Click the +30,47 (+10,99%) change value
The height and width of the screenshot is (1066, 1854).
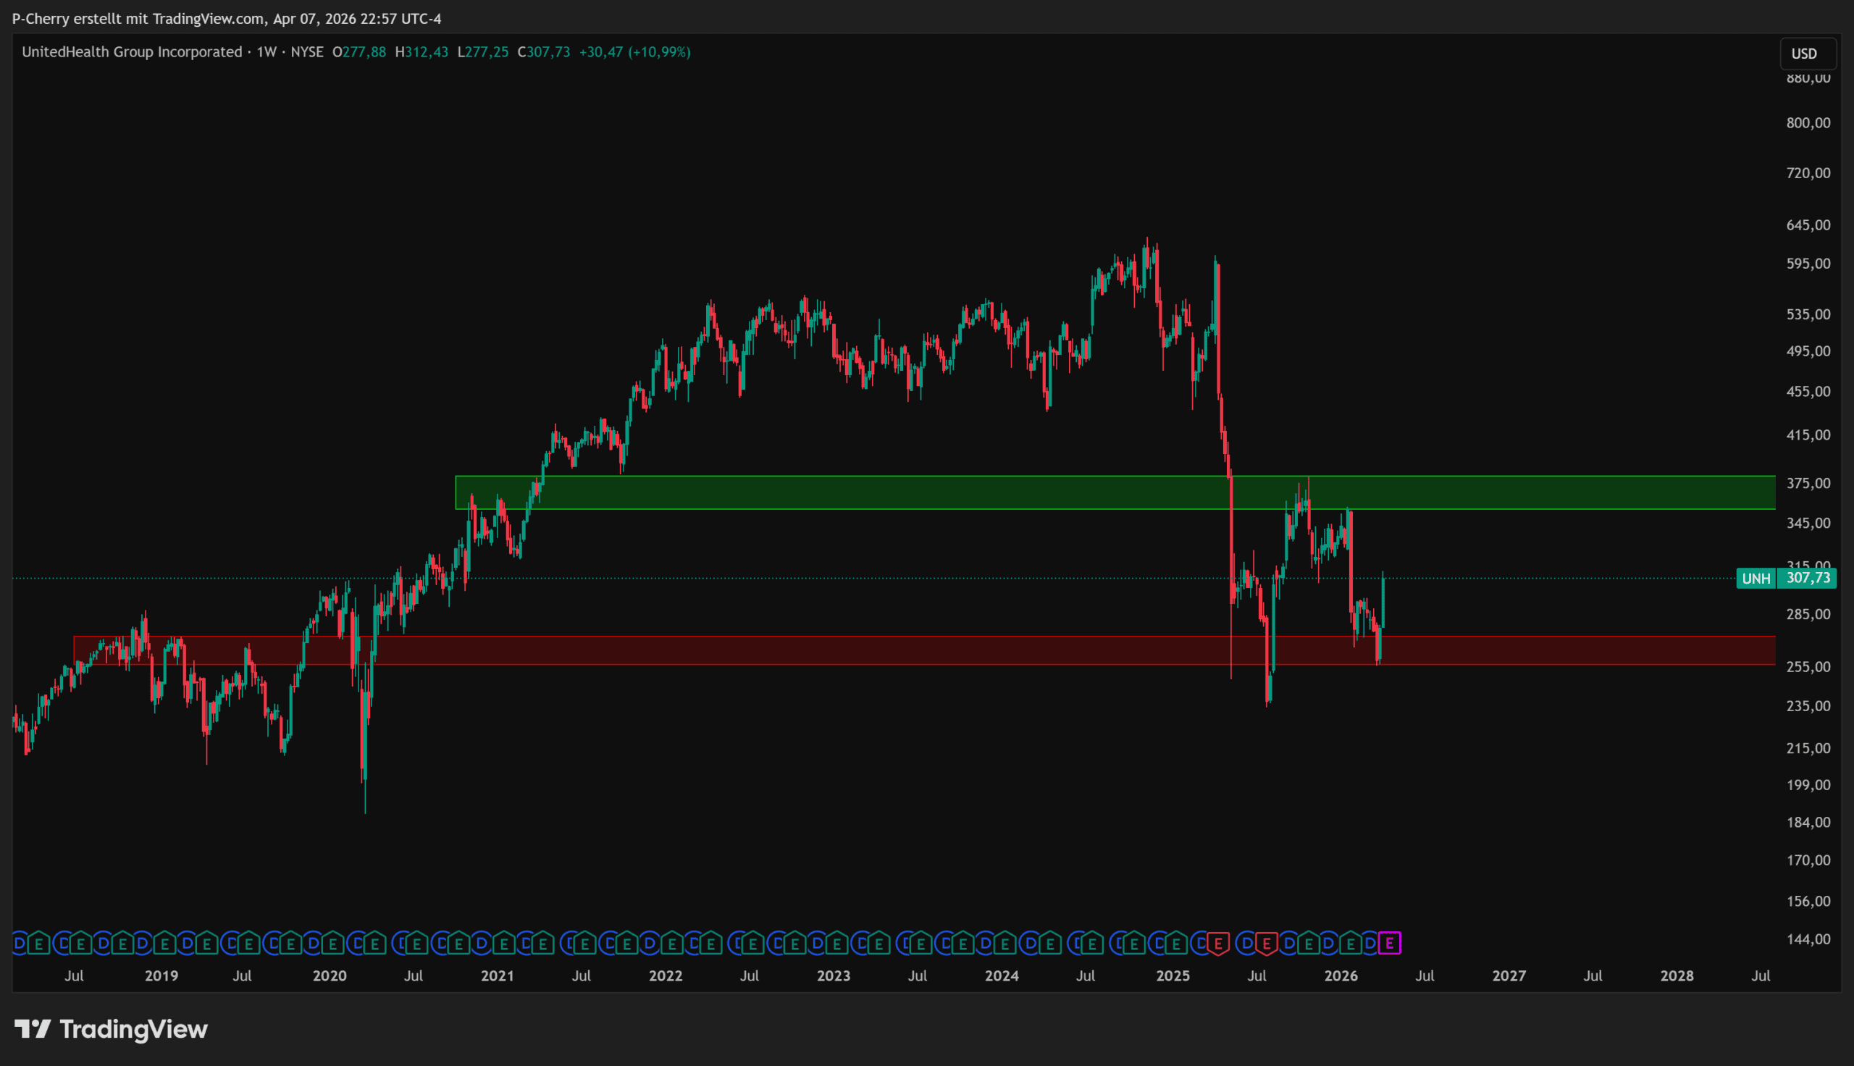(x=634, y=52)
